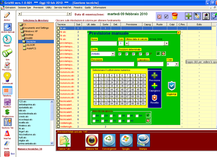This screenshot has width=217, height=157.
Task: Open the Progressione dollar icon
Action: pos(7,112)
